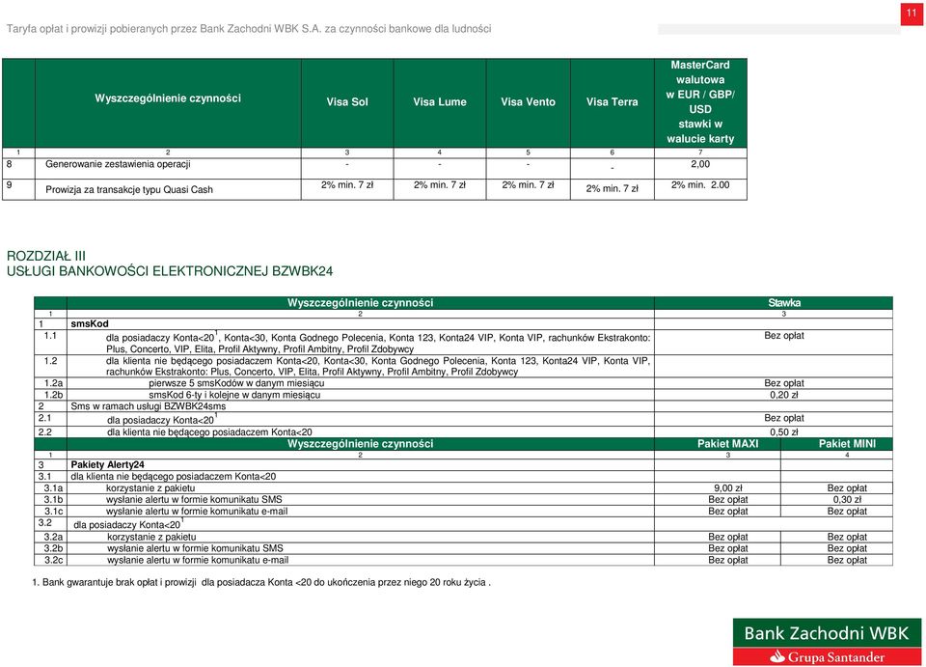Click the Visa Terra '2% min. 7 zł' cell
The height and width of the screenshot is (667, 926).
(x=612, y=188)
